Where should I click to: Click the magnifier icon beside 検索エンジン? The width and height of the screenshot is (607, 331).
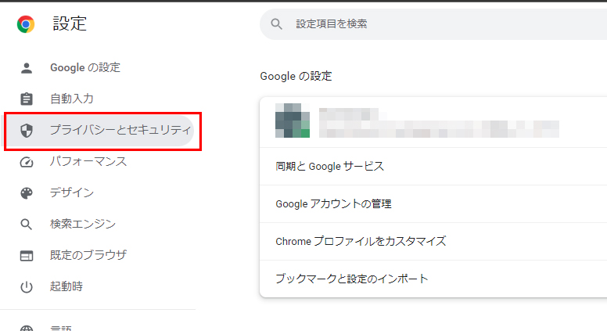(x=27, y=224)
